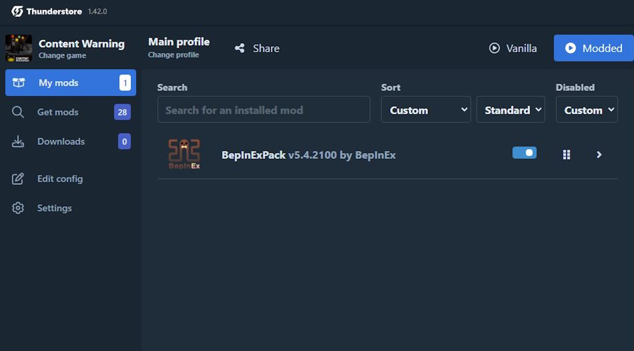634x351 pixels.
Task: Click the magnifier icon next to Get mods
Action: point(18,112)
